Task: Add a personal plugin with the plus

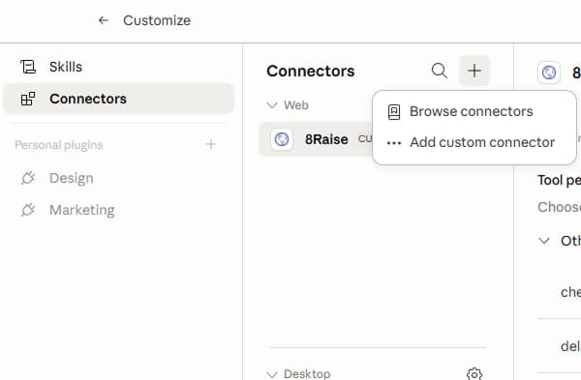Action: click(x=211, y=144)
